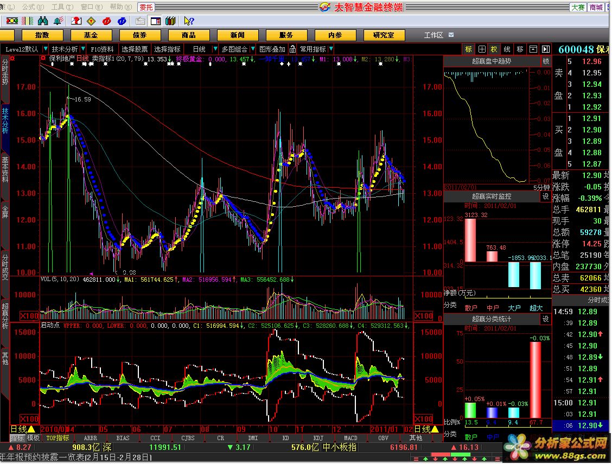Viewport: 612px width, 464px height.
Task: Open 设 settings for 超赢分类统计
Action: (x=546, y=319)
